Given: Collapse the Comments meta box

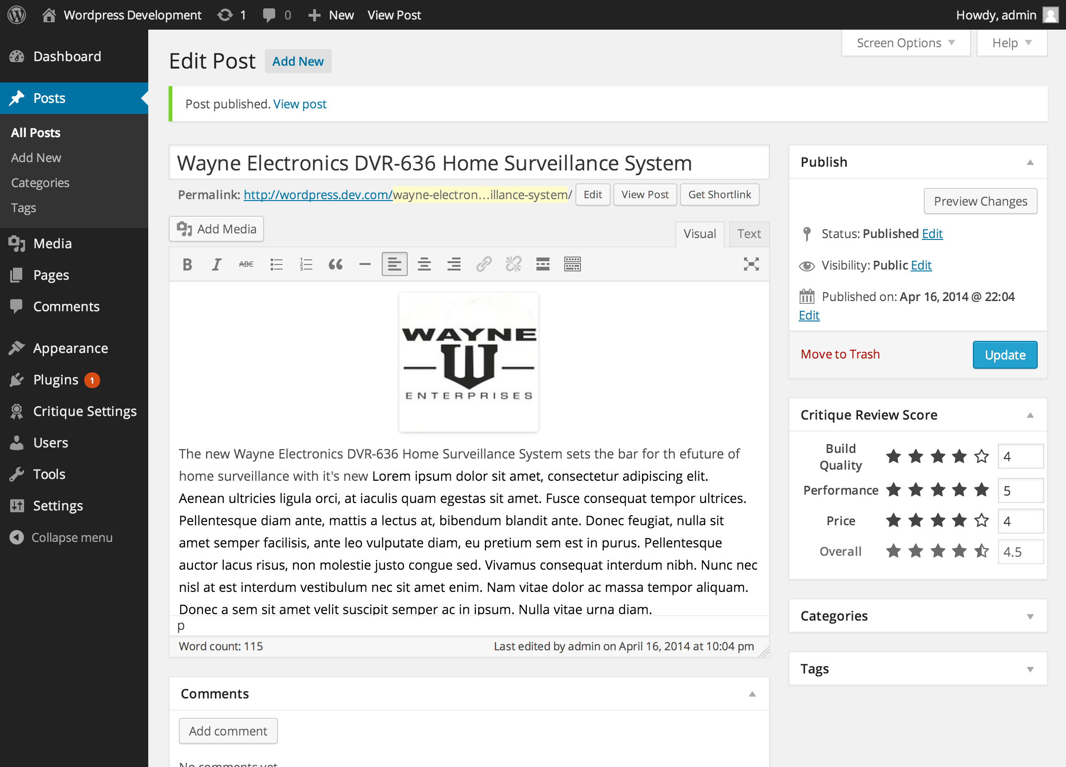Looking at the screenshot, I should coord(752,694).
